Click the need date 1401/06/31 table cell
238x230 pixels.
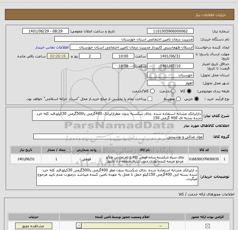(26, 159)
